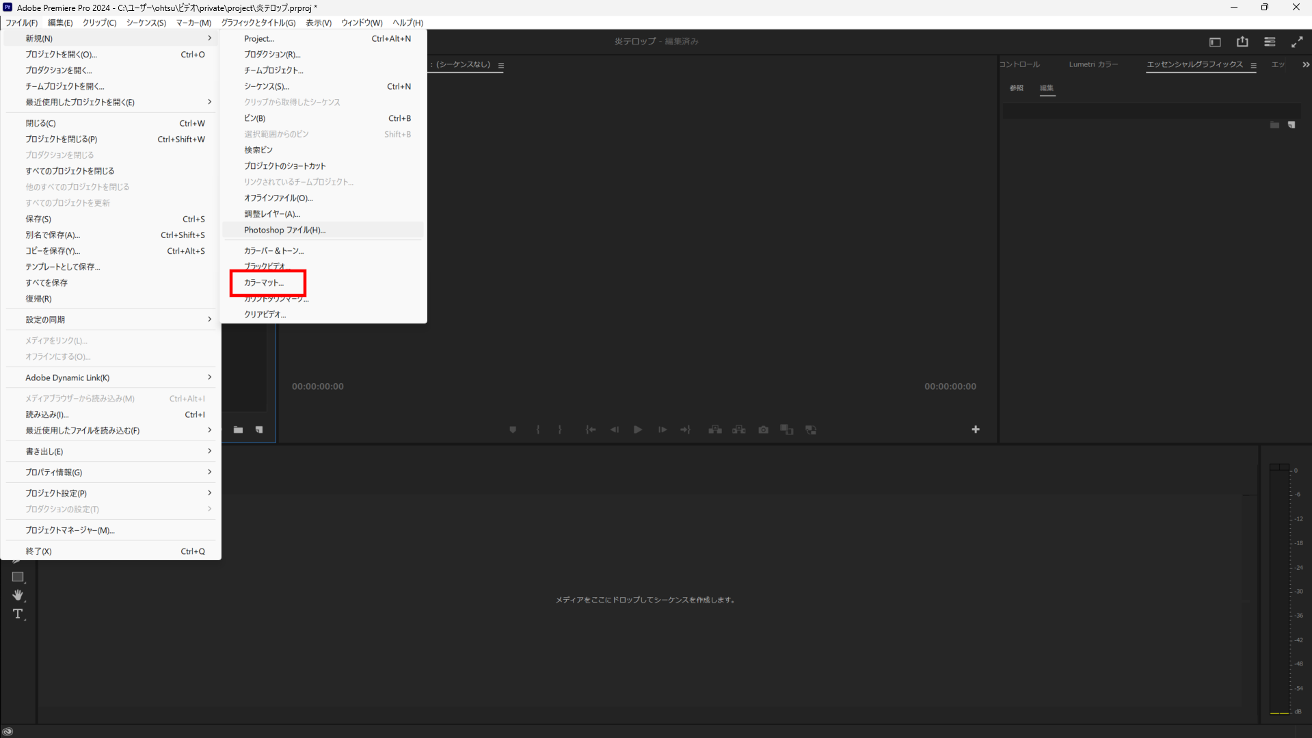Expand the 最近使用したファイルを読み込む submenu
The image size is (1312, 738).
pyautogui.click(x=111, y=430)
